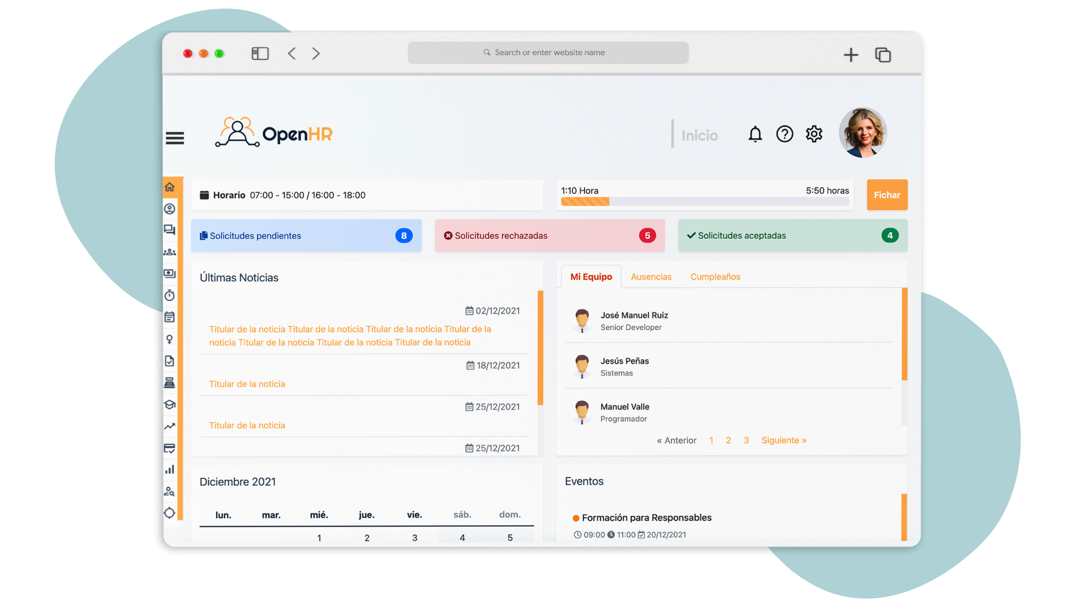The image size is (1085, 610).
Task: Toggle the hamburger navigation menu
Action: 175,137
